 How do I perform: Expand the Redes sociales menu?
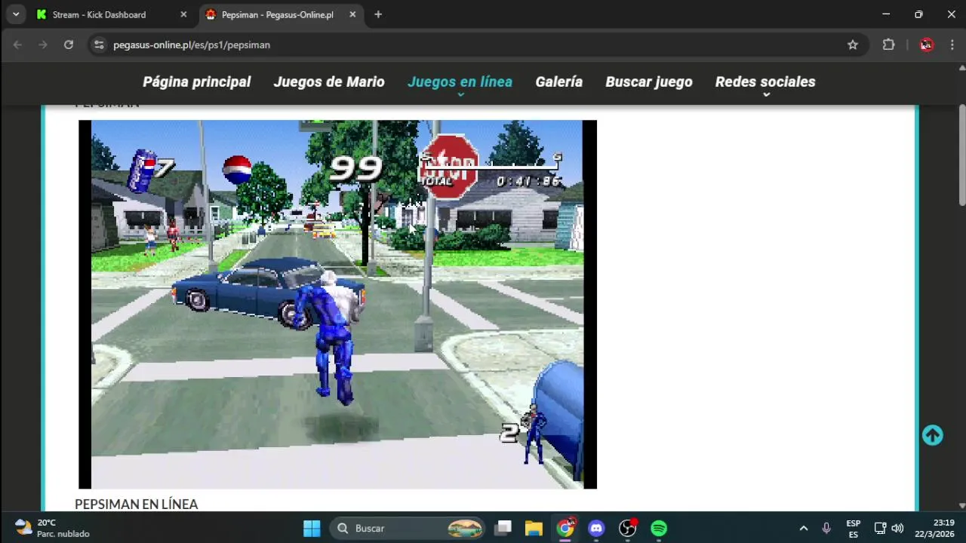[765, 81]
